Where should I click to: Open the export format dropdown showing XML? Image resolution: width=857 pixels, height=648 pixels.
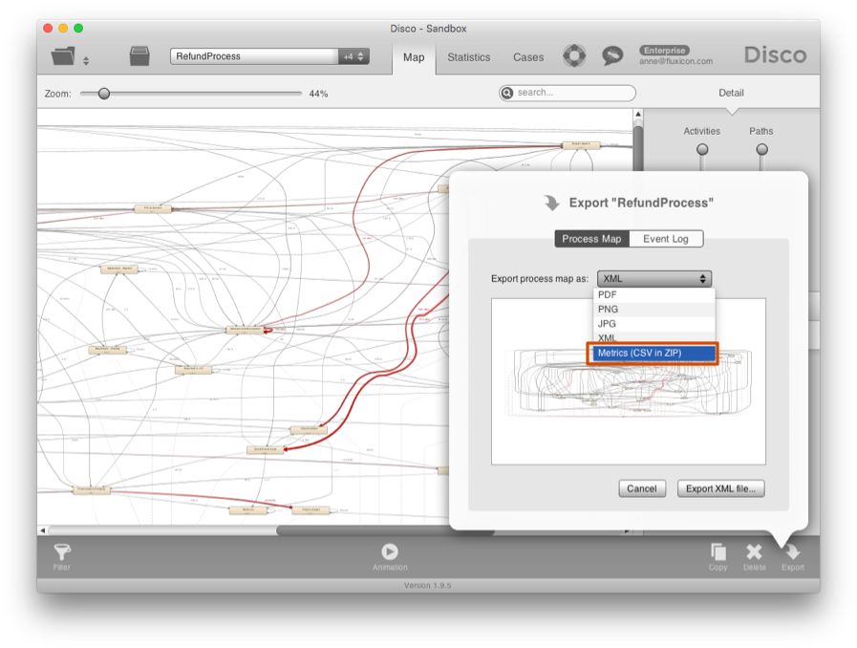pos(654,279)
